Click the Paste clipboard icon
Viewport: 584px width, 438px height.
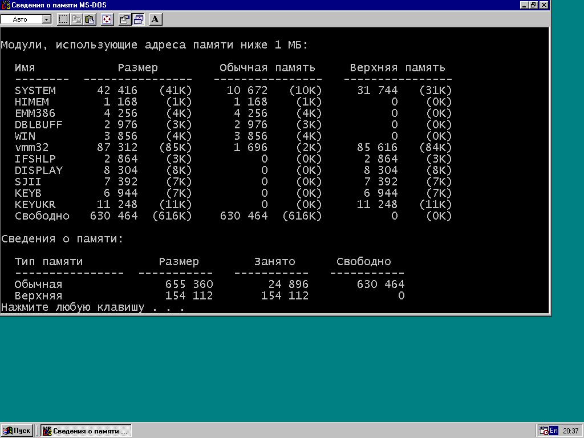[x=90, y=19]
